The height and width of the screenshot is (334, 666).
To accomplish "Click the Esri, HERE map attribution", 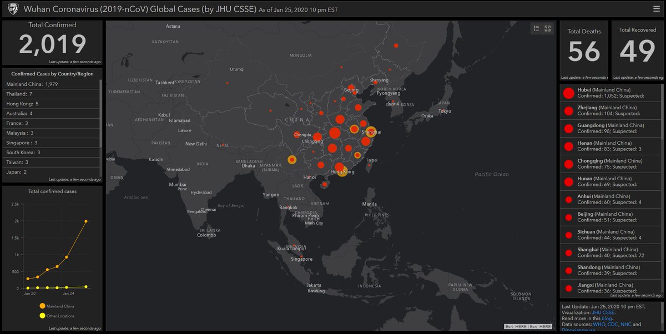I will click(528, 326).
